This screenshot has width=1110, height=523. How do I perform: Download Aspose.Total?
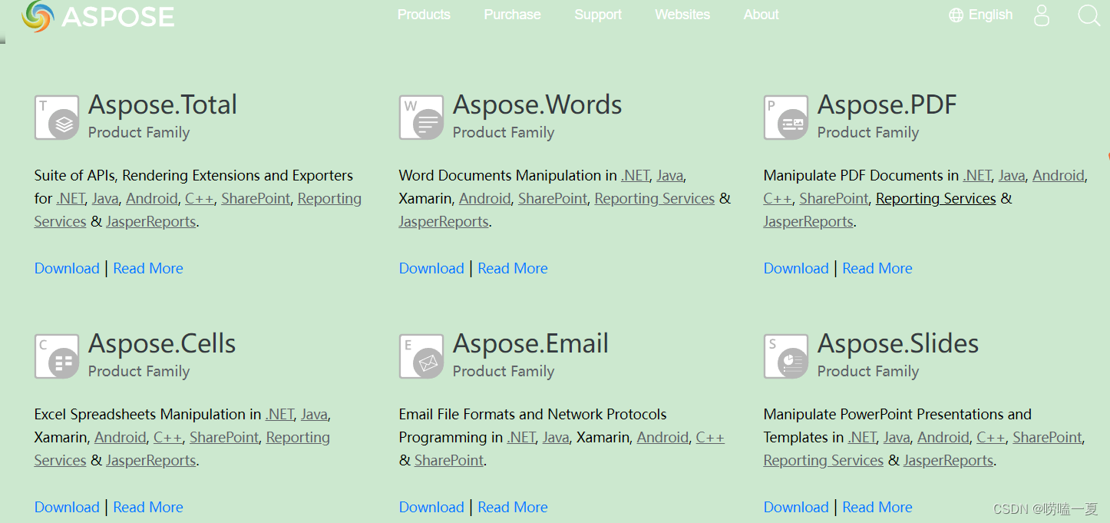click(67, 268)
